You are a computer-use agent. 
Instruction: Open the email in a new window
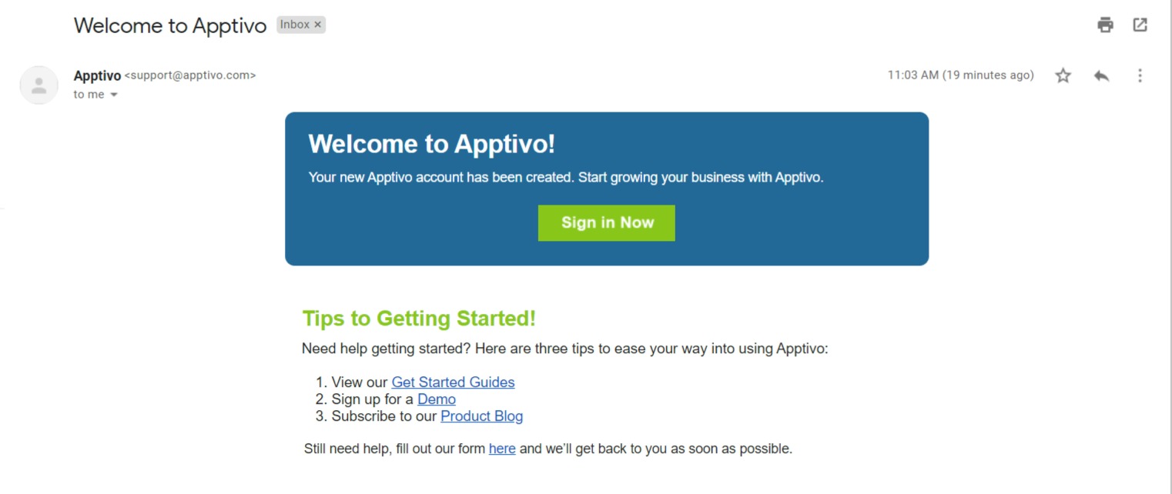1140,25
